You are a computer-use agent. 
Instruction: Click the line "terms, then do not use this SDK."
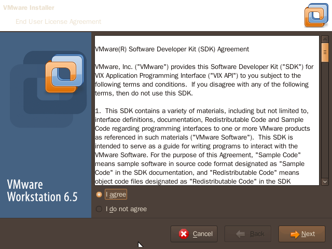[x=144, y=93]
